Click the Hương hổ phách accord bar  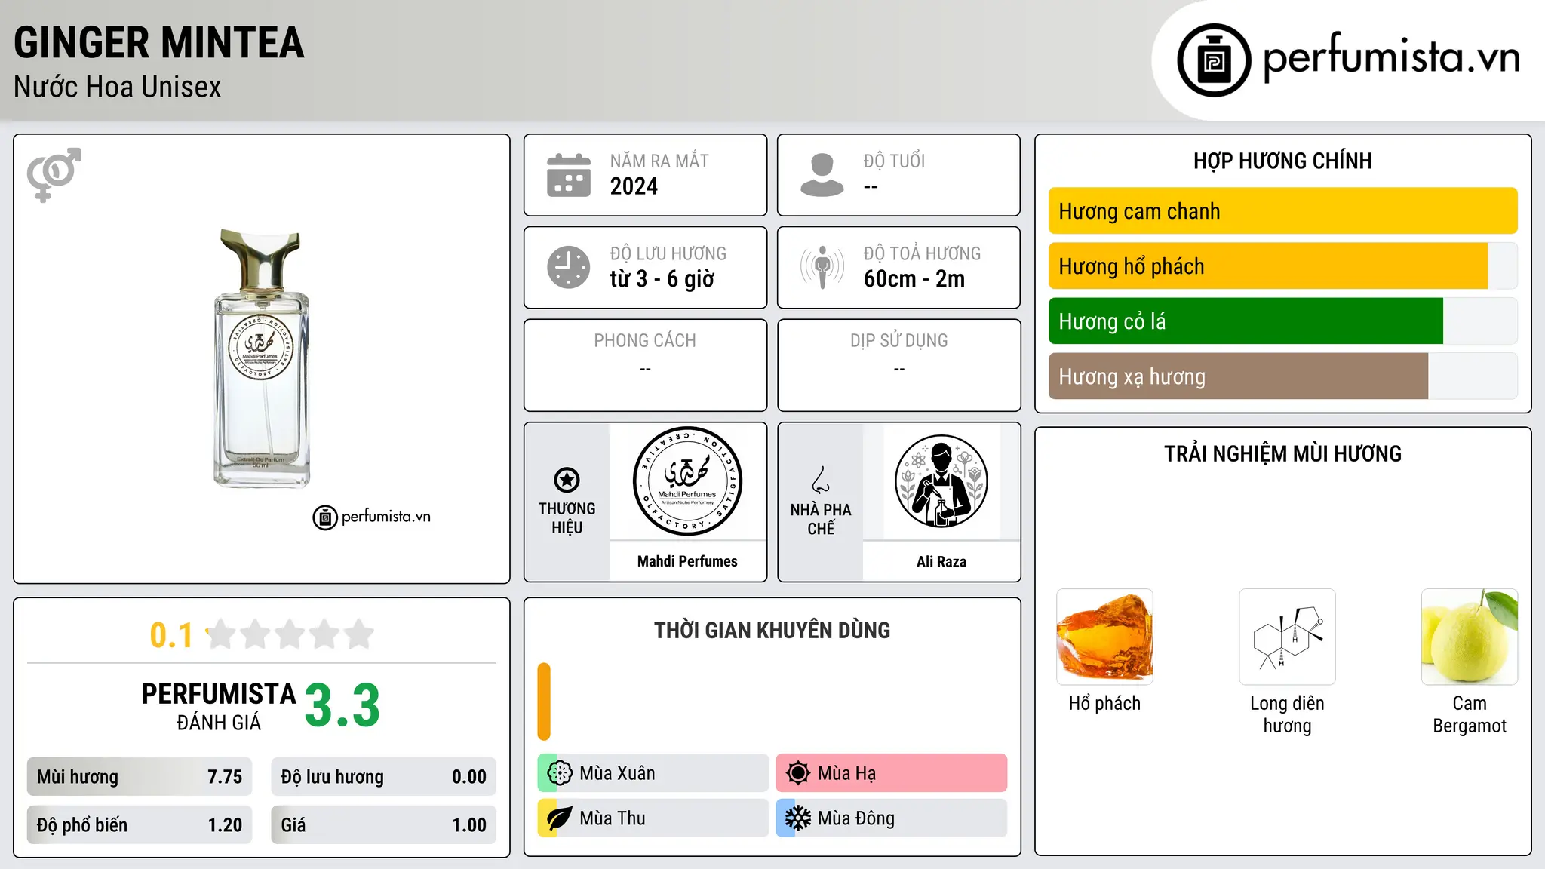(1283, 266)
